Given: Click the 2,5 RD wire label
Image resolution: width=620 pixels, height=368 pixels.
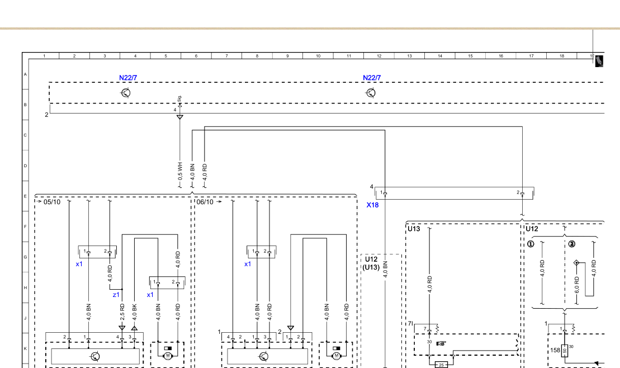Looking at the screenshot, I should (122, 312).
